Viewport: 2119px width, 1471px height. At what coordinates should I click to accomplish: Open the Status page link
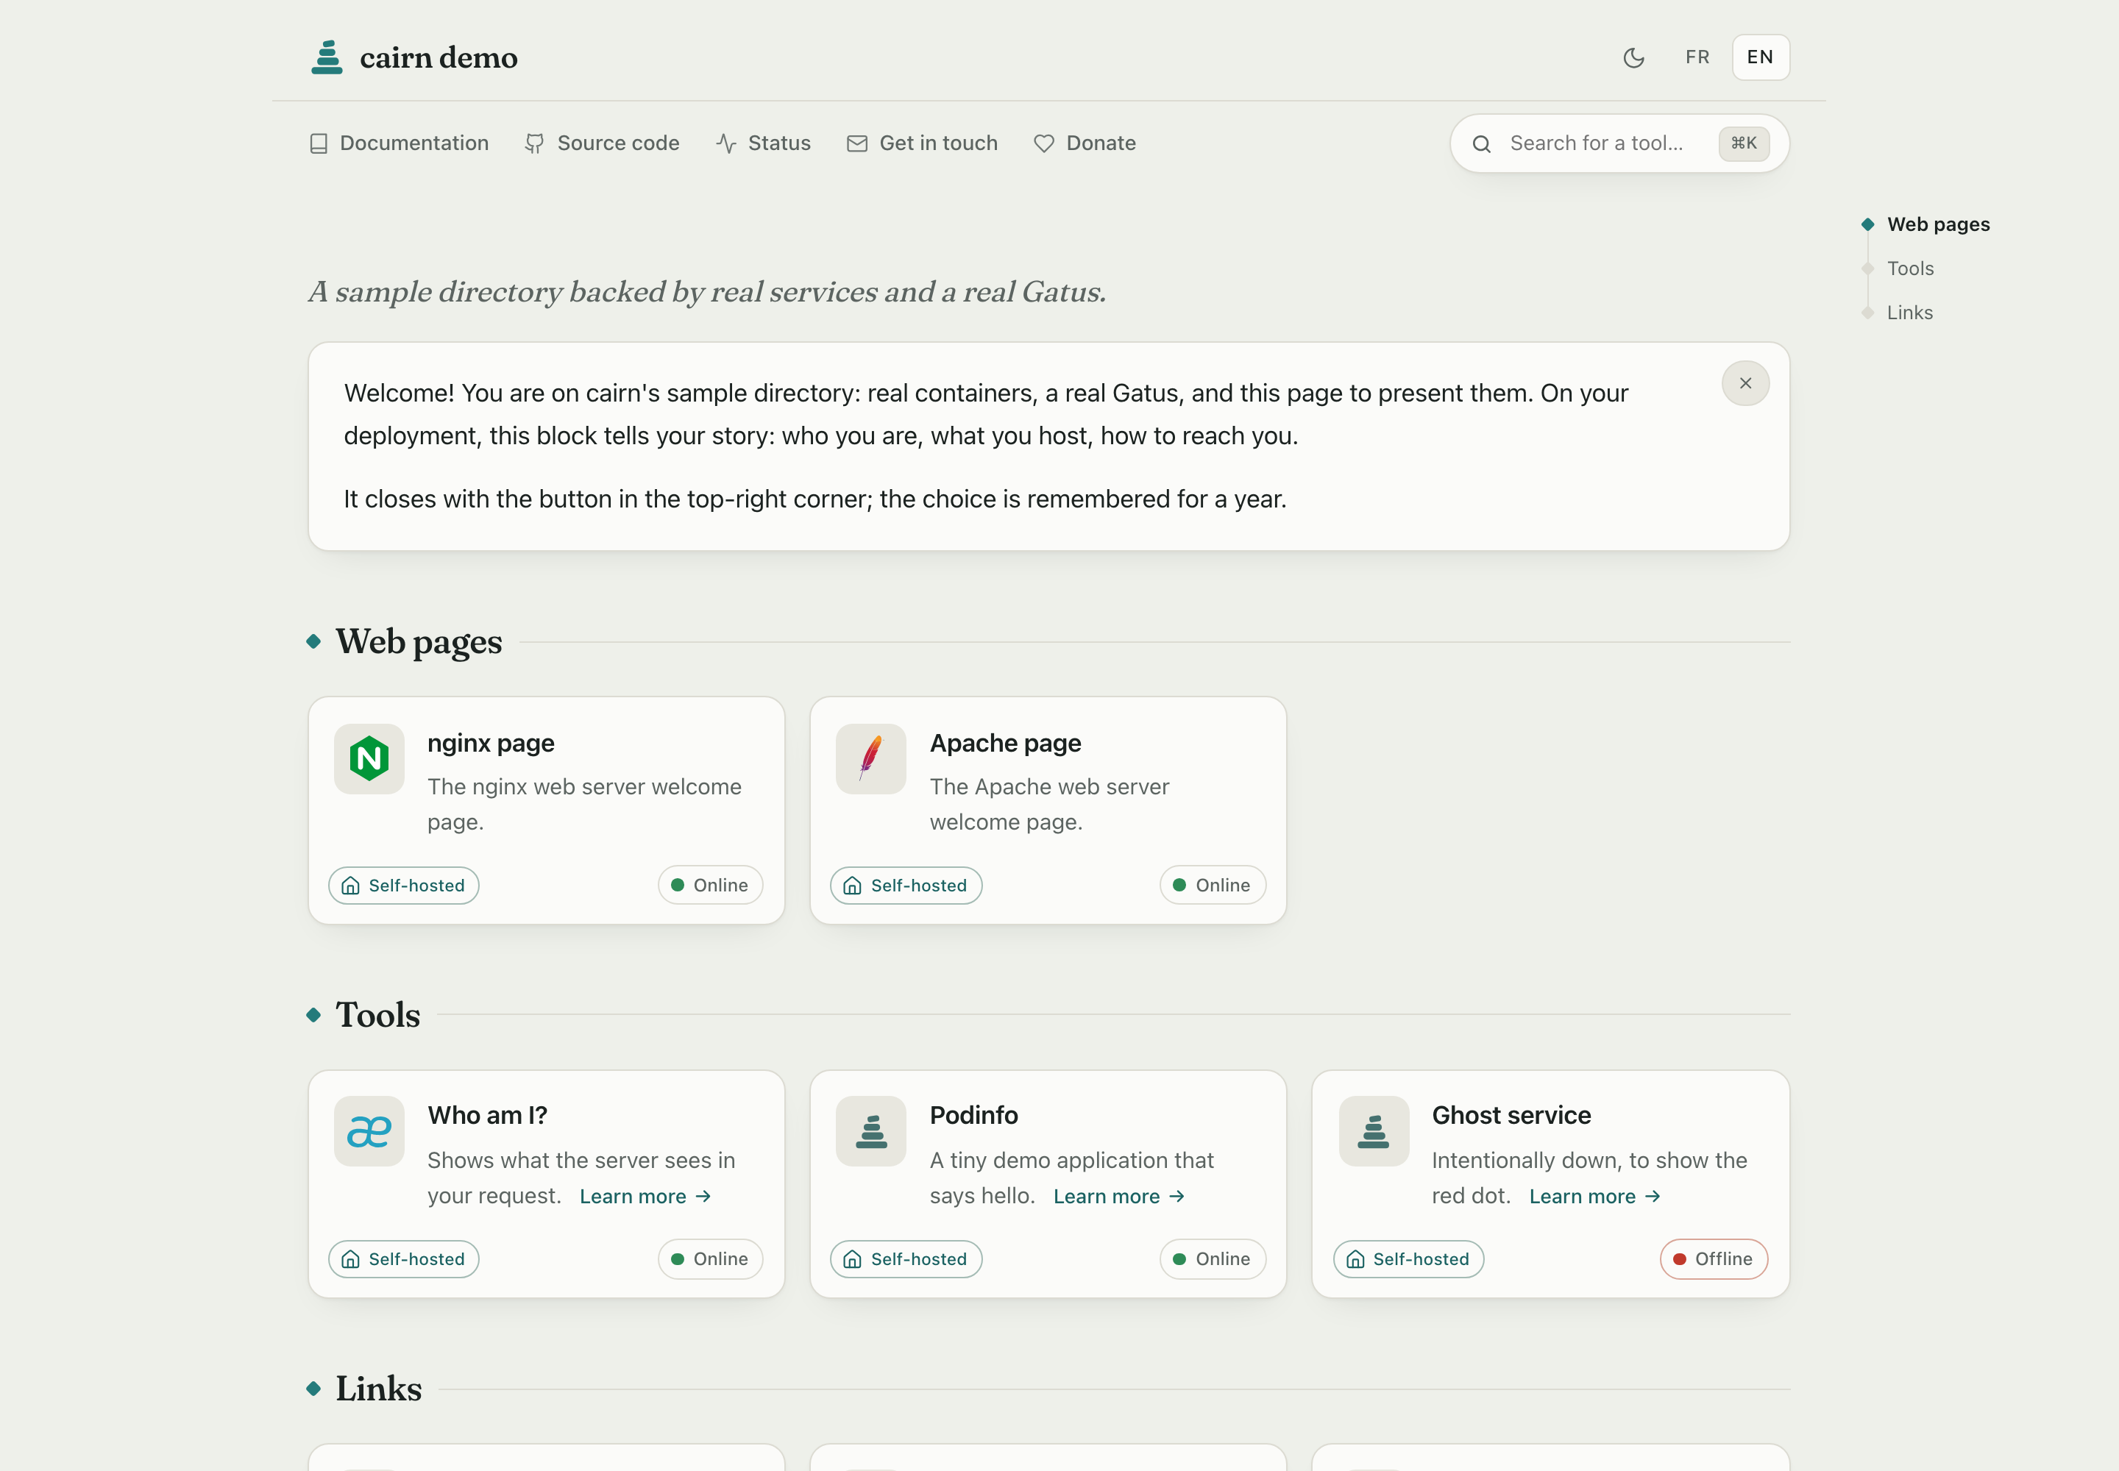764,143
